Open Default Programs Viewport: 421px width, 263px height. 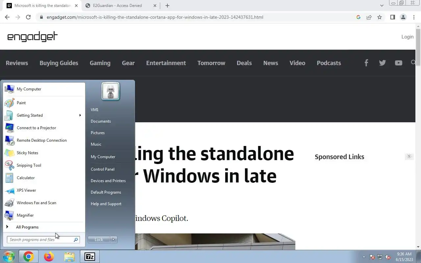106,192
